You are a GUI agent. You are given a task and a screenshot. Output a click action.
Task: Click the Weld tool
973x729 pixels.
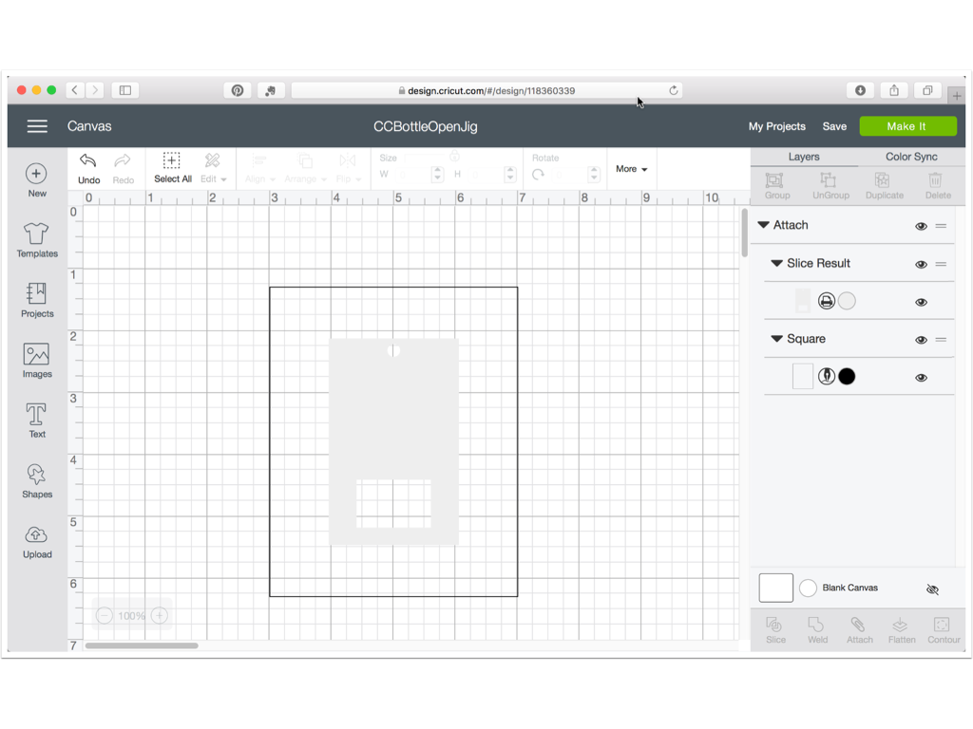point(817,630)
